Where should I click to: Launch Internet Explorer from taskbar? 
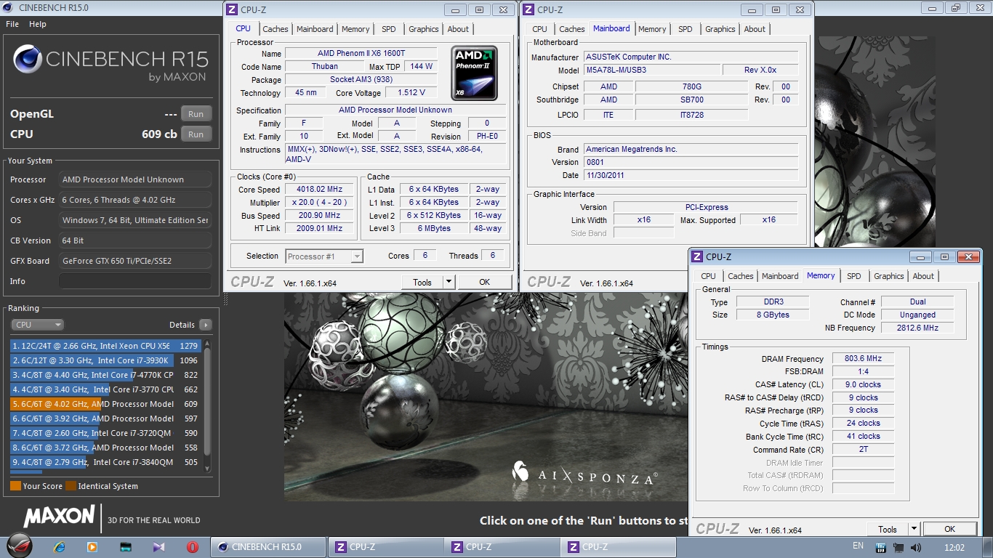coord(60,547)
